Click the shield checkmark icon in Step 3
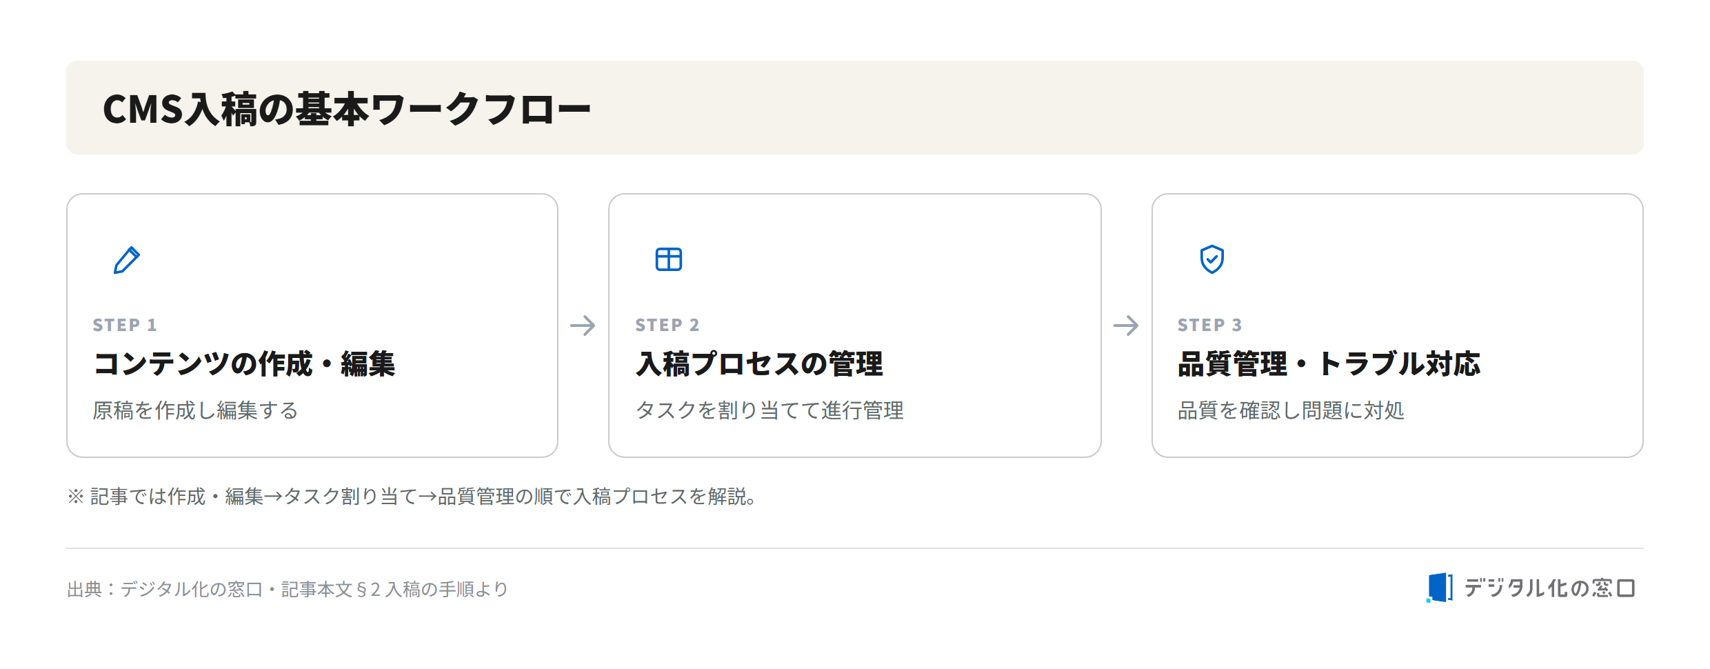This screenshot has height=669, width=1710. click(1211, 259)
